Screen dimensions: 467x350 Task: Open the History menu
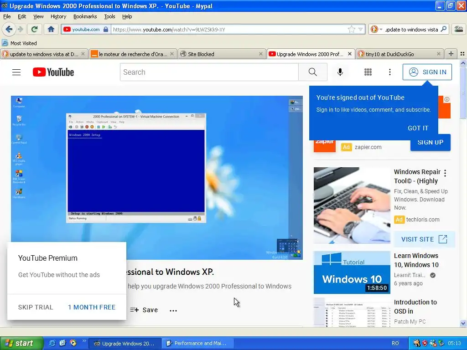[58, 16]
